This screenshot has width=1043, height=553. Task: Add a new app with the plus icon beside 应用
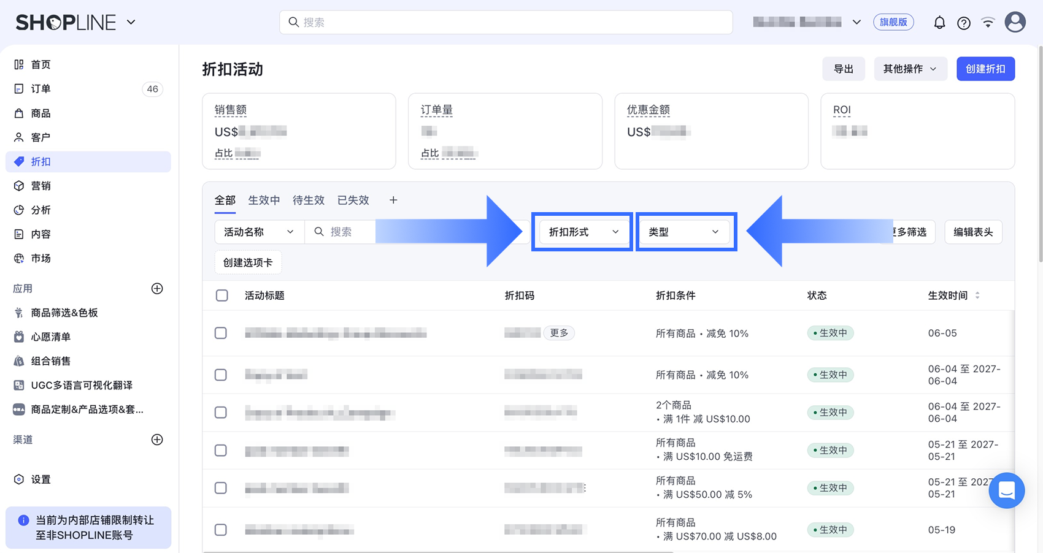157,288
